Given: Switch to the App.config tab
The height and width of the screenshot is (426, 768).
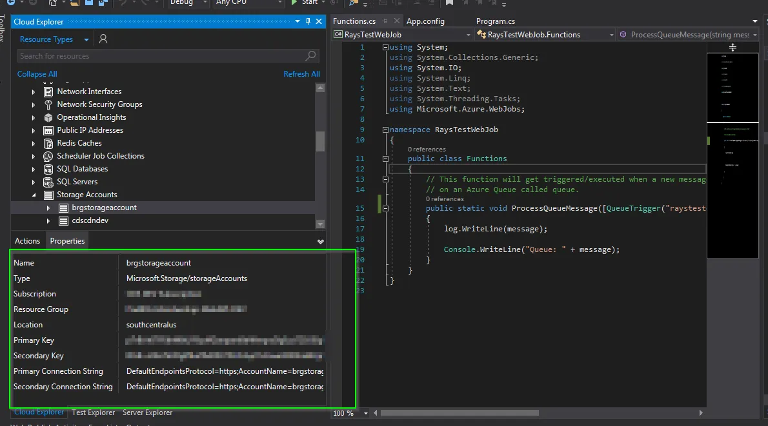Looking at the screenshot, I should coord(425,21).
